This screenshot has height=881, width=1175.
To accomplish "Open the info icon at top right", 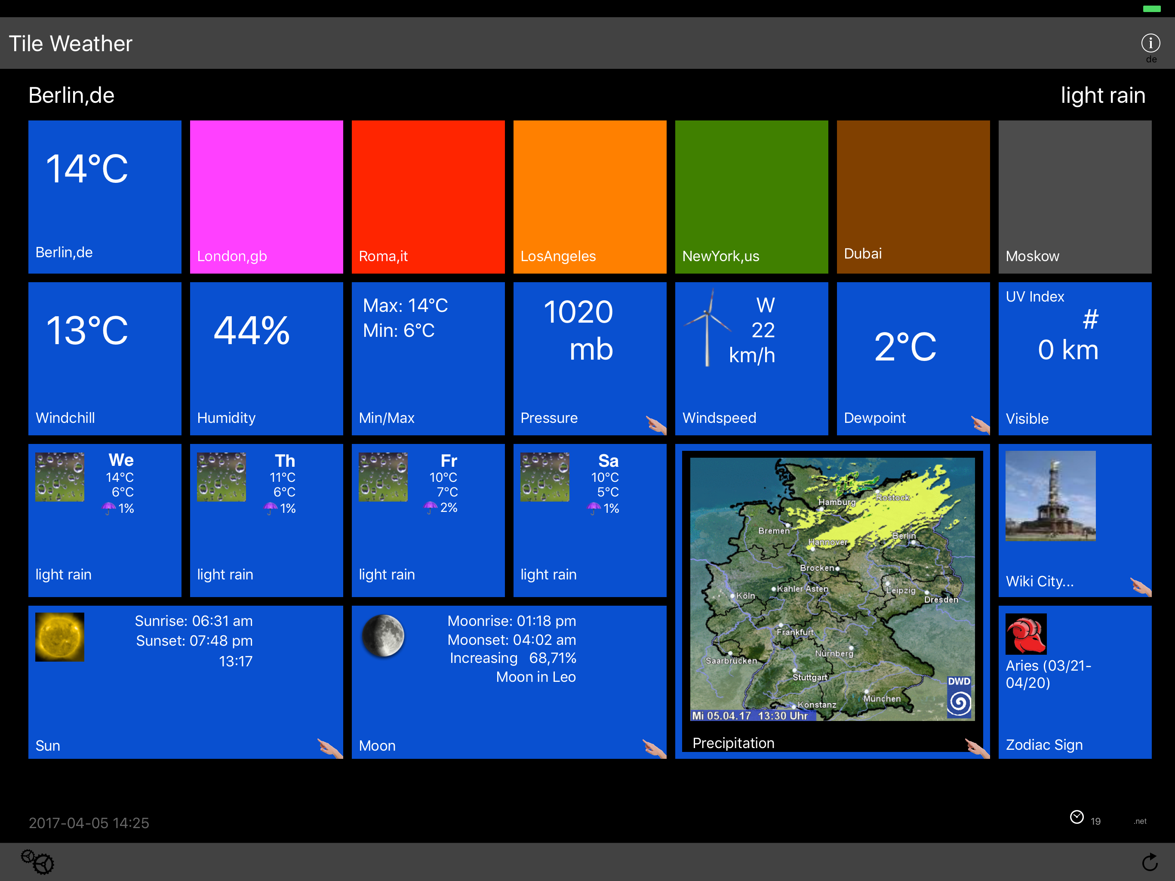I will pyautogui.click(x=1150, y=43).
